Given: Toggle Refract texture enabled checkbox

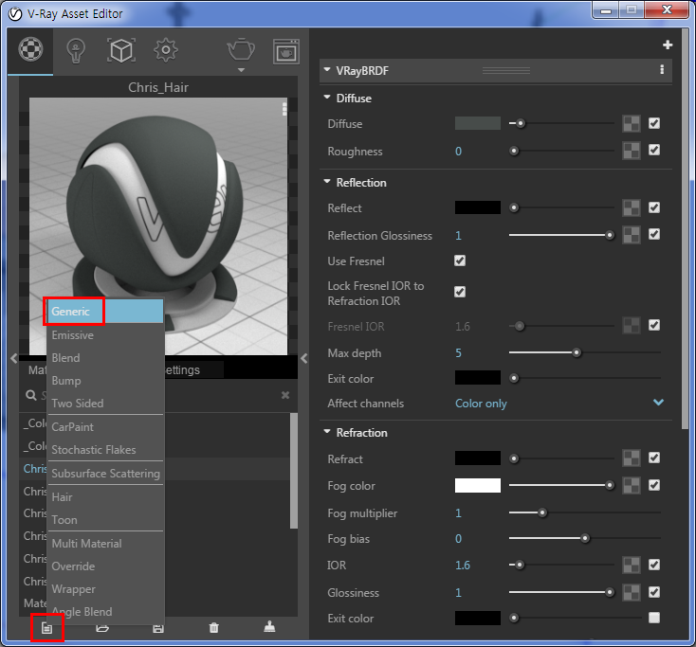Looking at the screenshot, I should pos(654,458).
